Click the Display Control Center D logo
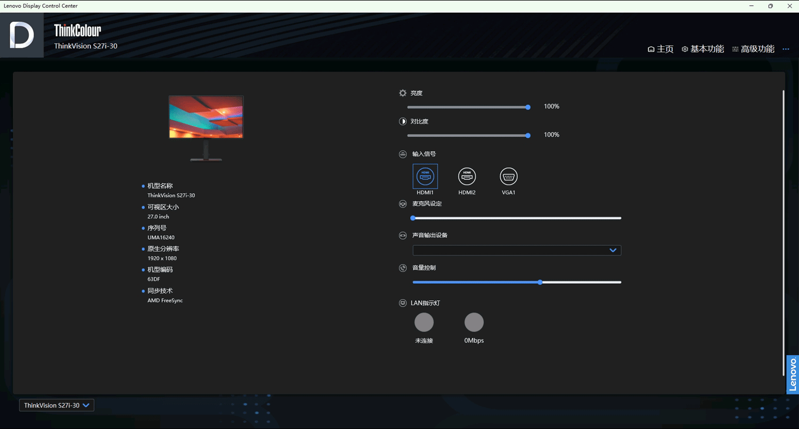 click(x=22, y=35)
